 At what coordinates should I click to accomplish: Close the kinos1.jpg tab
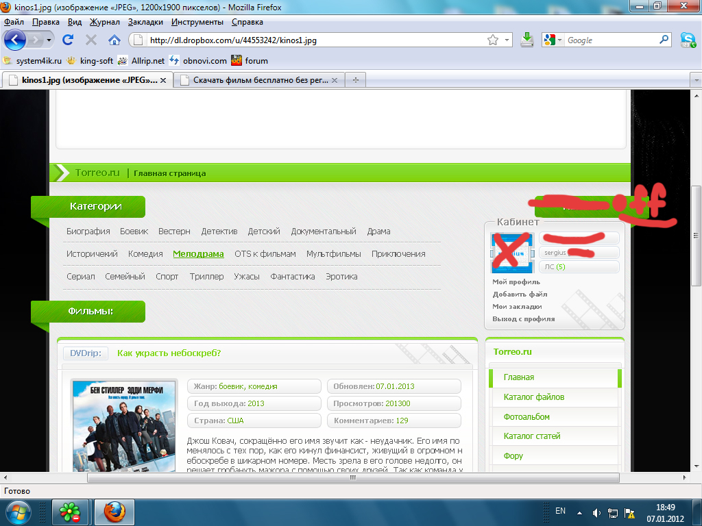coord(163,80)
